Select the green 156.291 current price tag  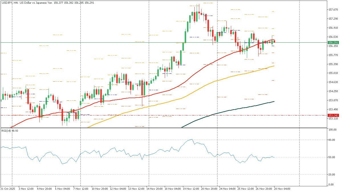(333, 42)
